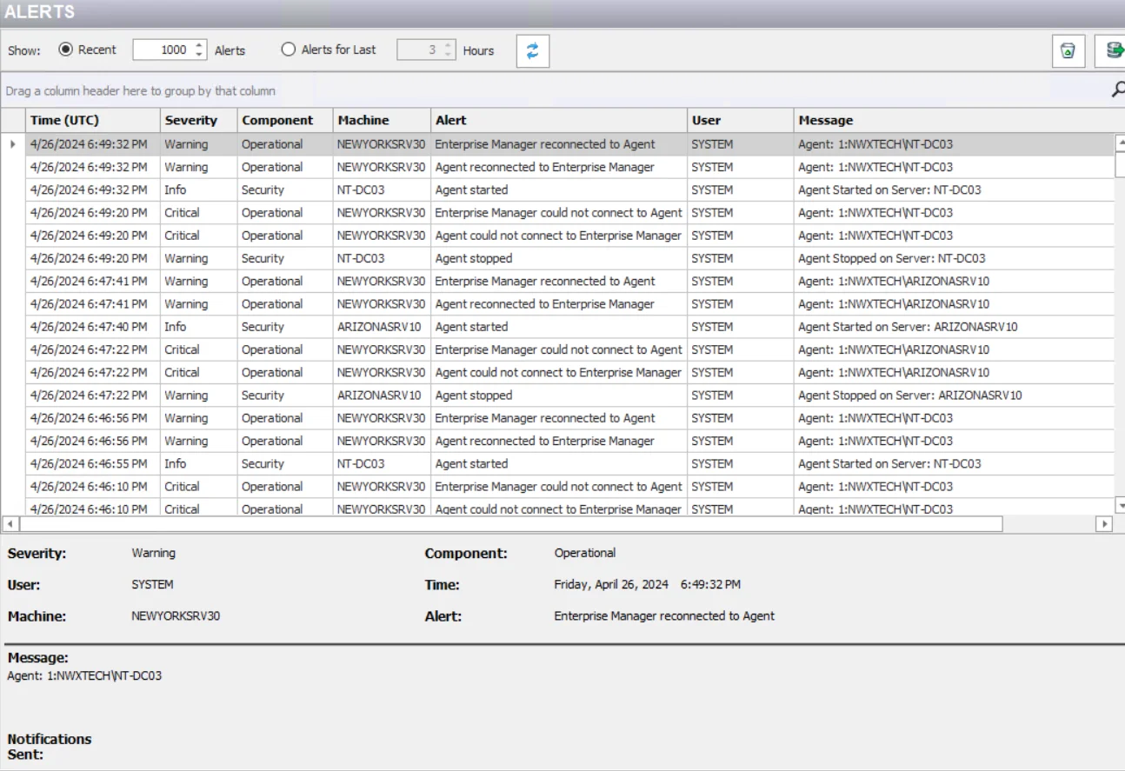Click the horizontal scrollbar right arrow

[x=1105, y=524]
